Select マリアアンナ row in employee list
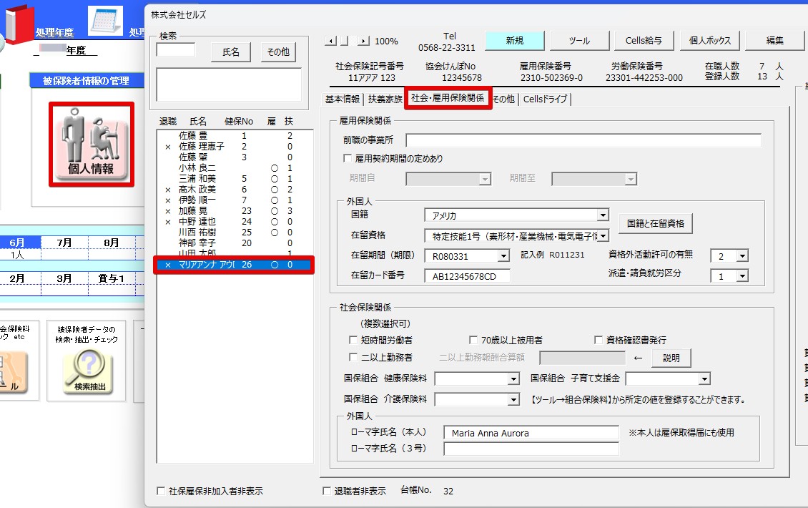The width and height of the screenshot is (808, 508). (x=234, y=265)
